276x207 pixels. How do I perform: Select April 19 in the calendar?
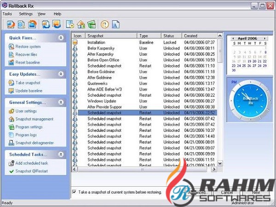tap(249, 61)
